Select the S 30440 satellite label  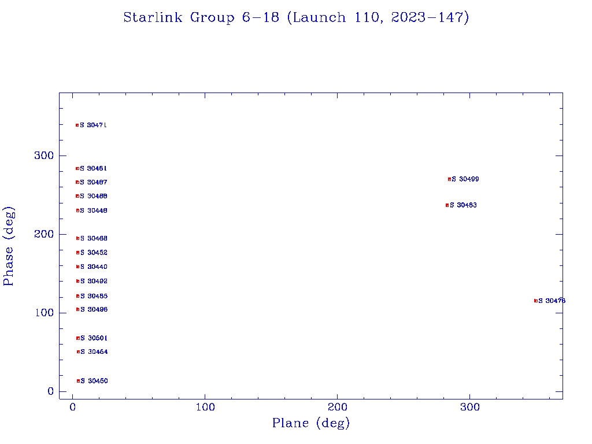tap(94, 267)
